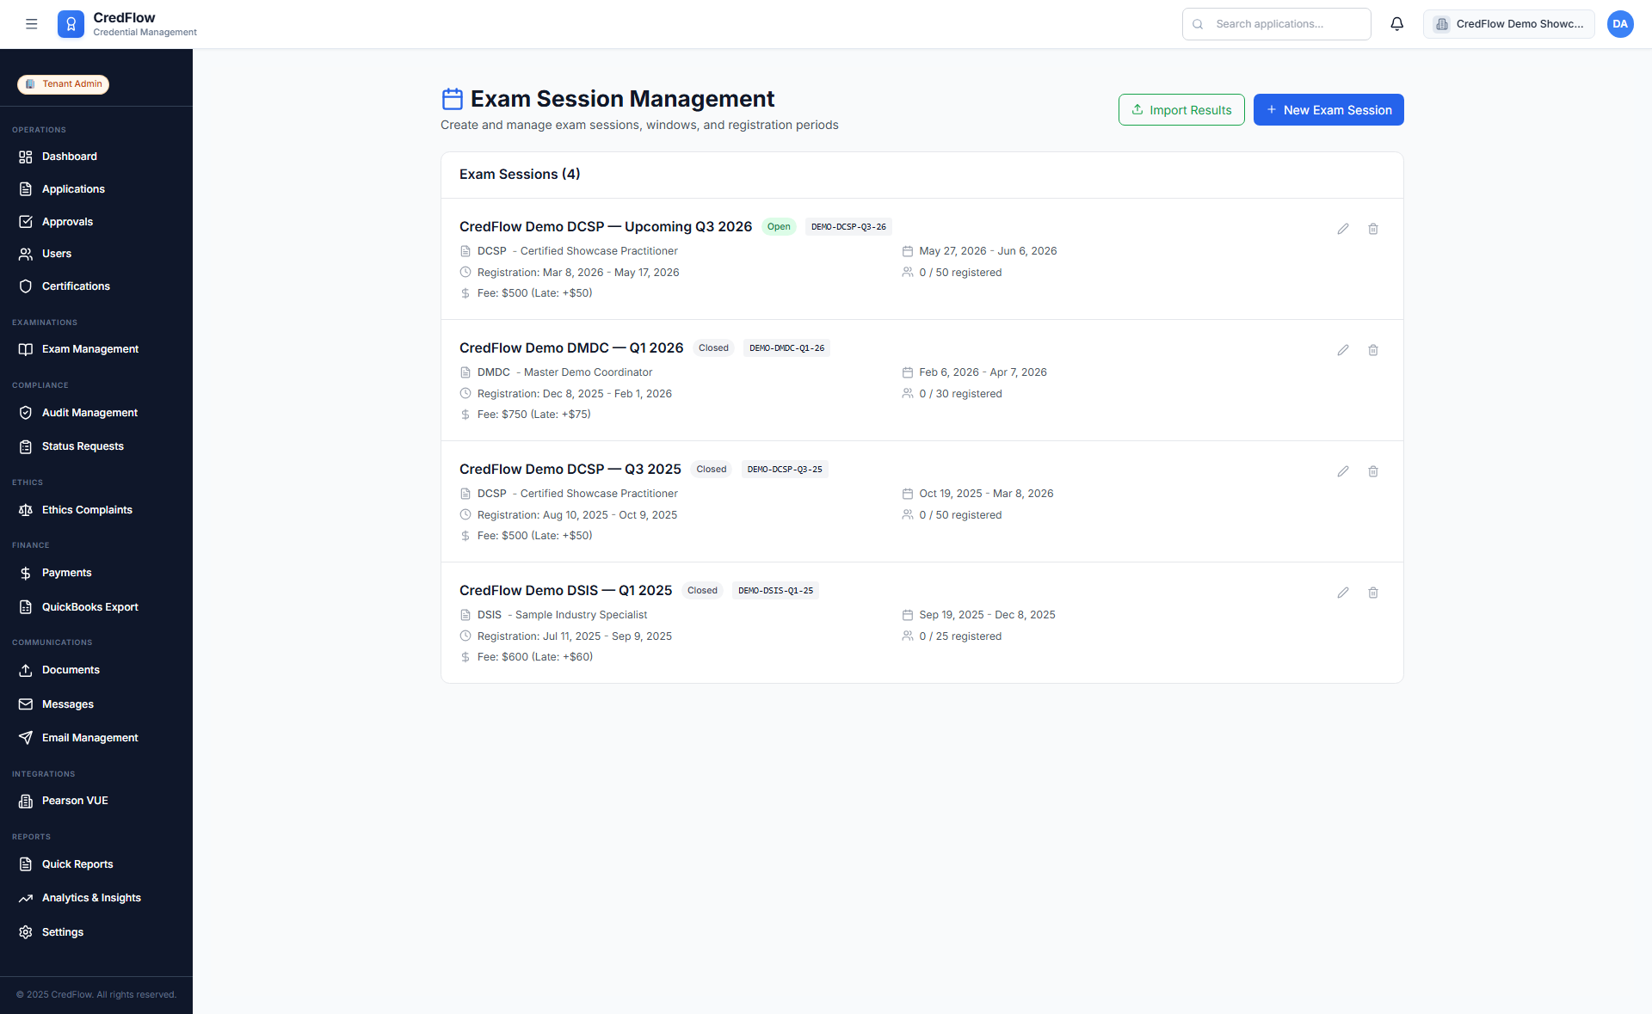The width and height of the screenshot is (1652, 1014).
Task: Delete the DCSP Upcoming Q3 2026 session
Action: [x=1373, y=229]
